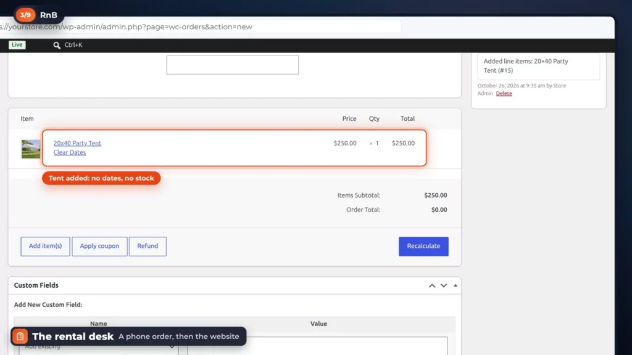Open the 20x40 Party Tent product link
The height and width of the screenshot is (355, 632).
point(77,143)
